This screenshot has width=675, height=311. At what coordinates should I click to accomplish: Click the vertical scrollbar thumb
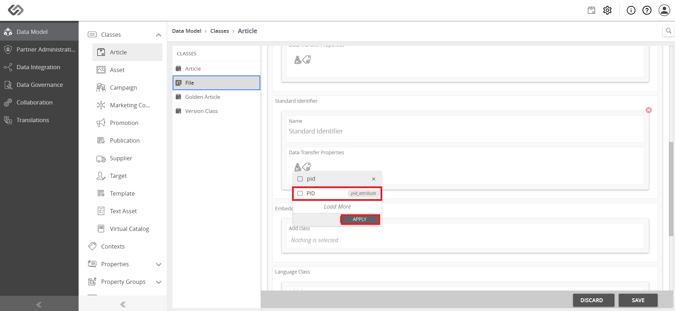pyautogui.click(x=671, y=189)
